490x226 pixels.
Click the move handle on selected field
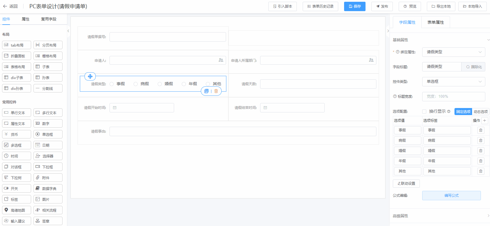90,76
